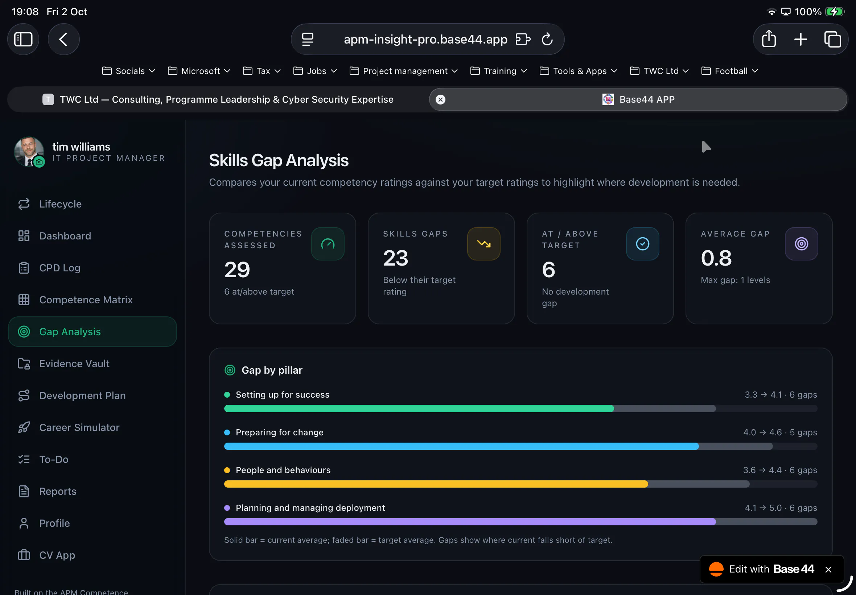
Task: Close the Base44 APP tab
Action: [440, 99]
